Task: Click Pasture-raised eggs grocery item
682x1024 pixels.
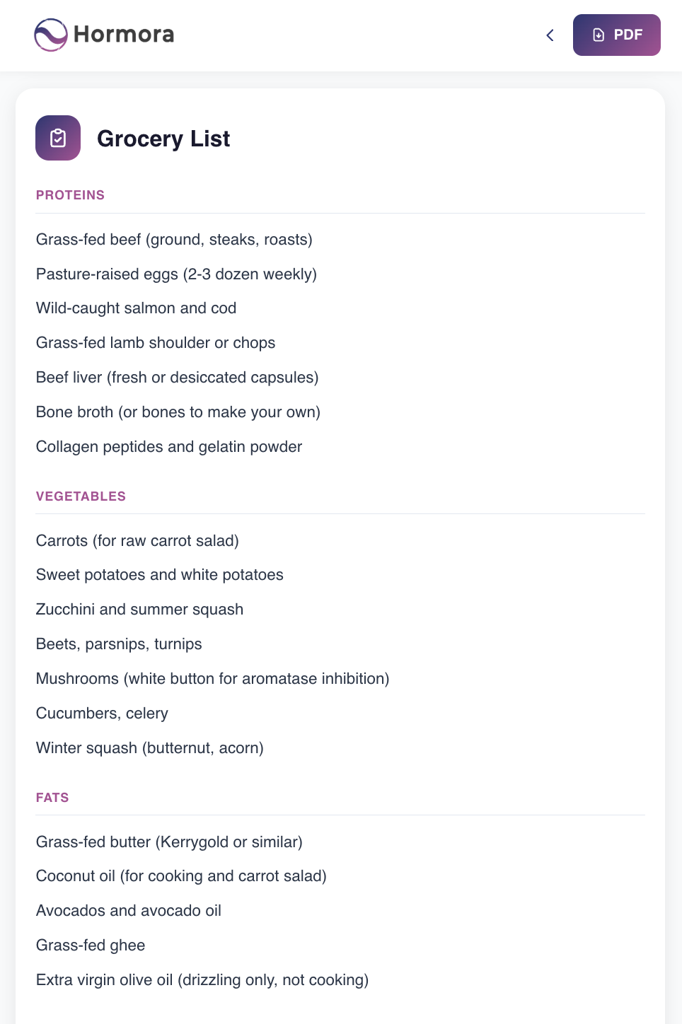Action: click(x=176, y=274)
